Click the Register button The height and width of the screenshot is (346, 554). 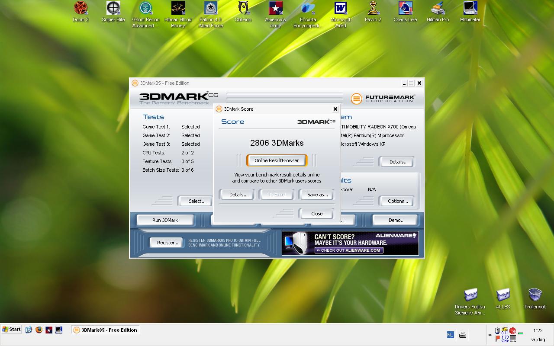[167, 243]
